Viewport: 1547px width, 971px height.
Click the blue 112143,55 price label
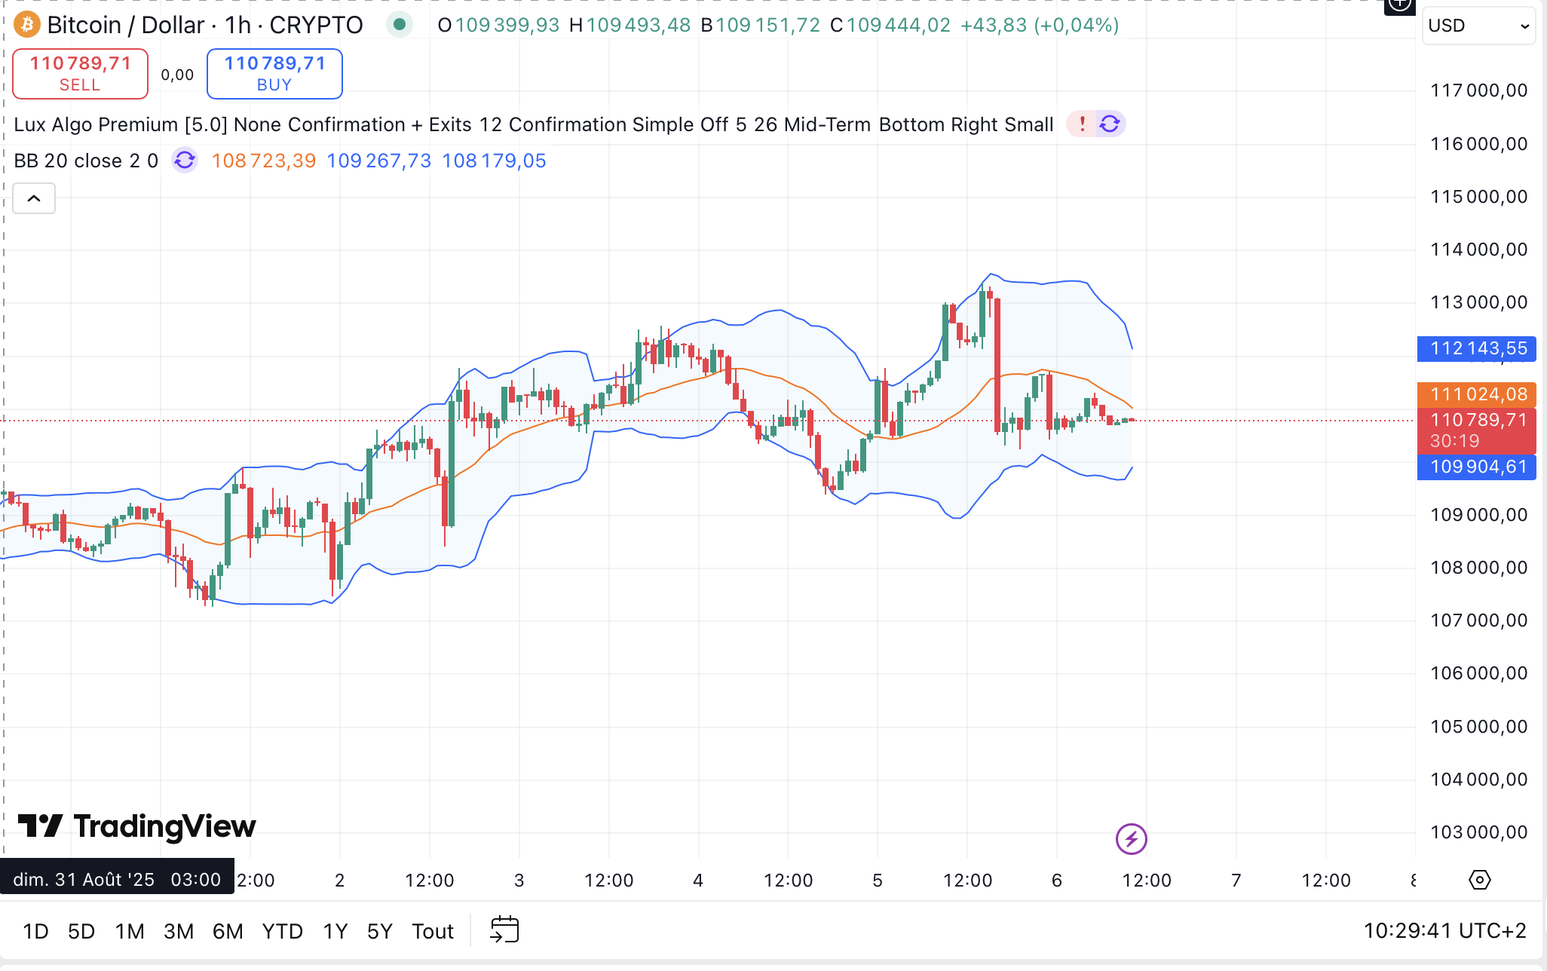(x=1477, y=348)
